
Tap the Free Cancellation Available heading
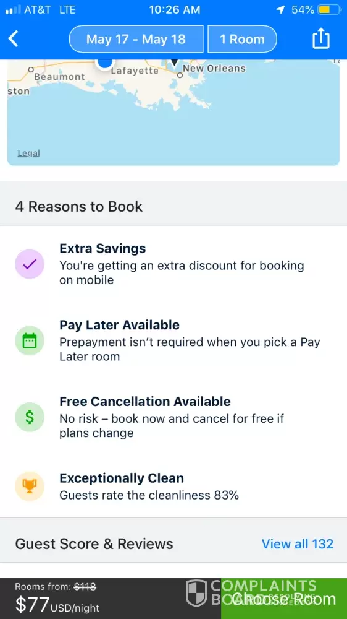(145, 402)
